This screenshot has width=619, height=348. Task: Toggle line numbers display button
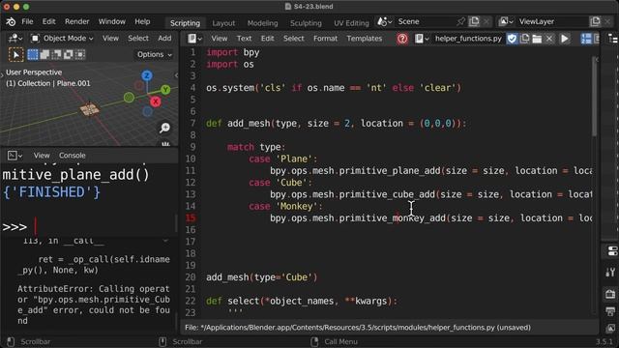tap(586, 39)
